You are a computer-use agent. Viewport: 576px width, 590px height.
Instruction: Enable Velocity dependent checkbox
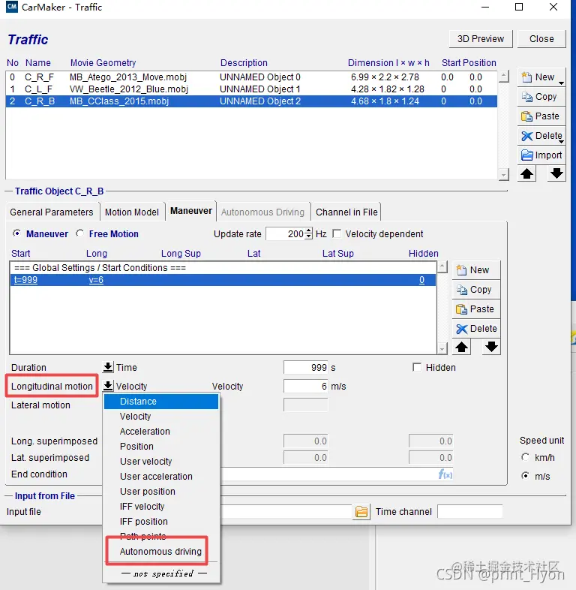[x=337, y=234]
